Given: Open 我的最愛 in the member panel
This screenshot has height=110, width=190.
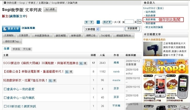Looking at the screenshot, I should point(151,16).
